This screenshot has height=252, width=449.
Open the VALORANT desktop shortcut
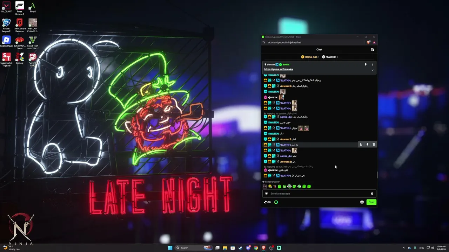[6, 7]
